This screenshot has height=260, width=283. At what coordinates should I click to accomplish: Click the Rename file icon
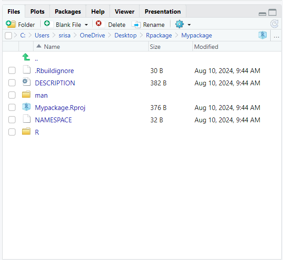click(136, 25)
